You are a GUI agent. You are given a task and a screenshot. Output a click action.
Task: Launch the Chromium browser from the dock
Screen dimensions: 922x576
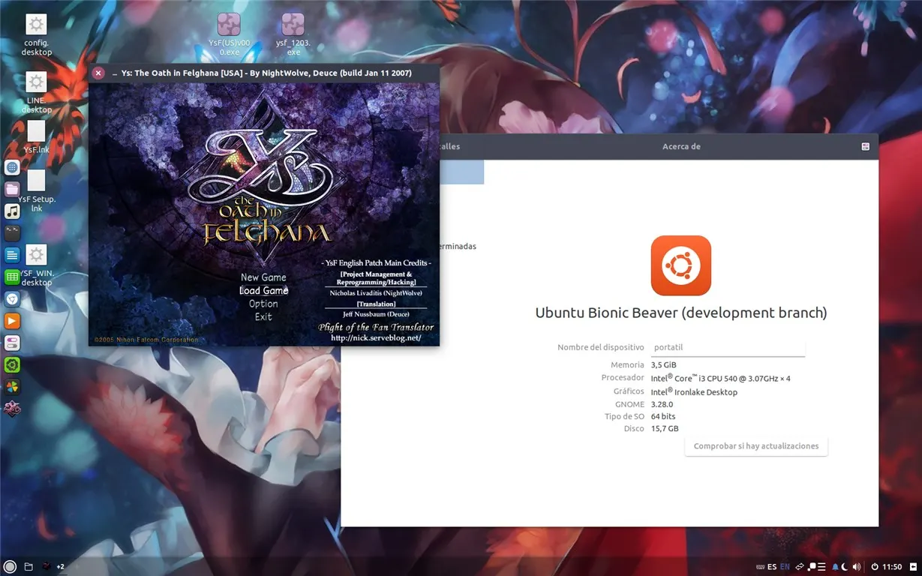[11, 298]
